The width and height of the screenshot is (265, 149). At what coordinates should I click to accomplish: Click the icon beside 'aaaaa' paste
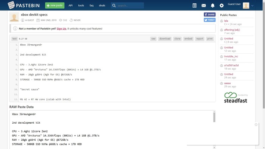click(x=221, y=83)
